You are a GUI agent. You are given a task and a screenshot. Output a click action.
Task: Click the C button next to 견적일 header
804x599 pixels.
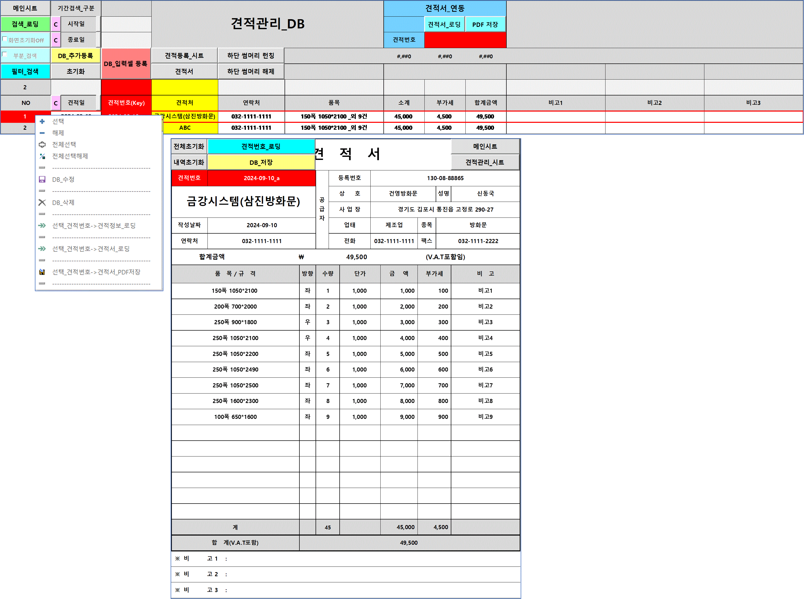pyautogui.click(x=56, y=103)
